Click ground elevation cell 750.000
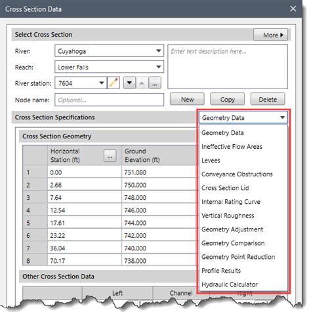This screenshot has width=311, height=312. coord(159,185)
